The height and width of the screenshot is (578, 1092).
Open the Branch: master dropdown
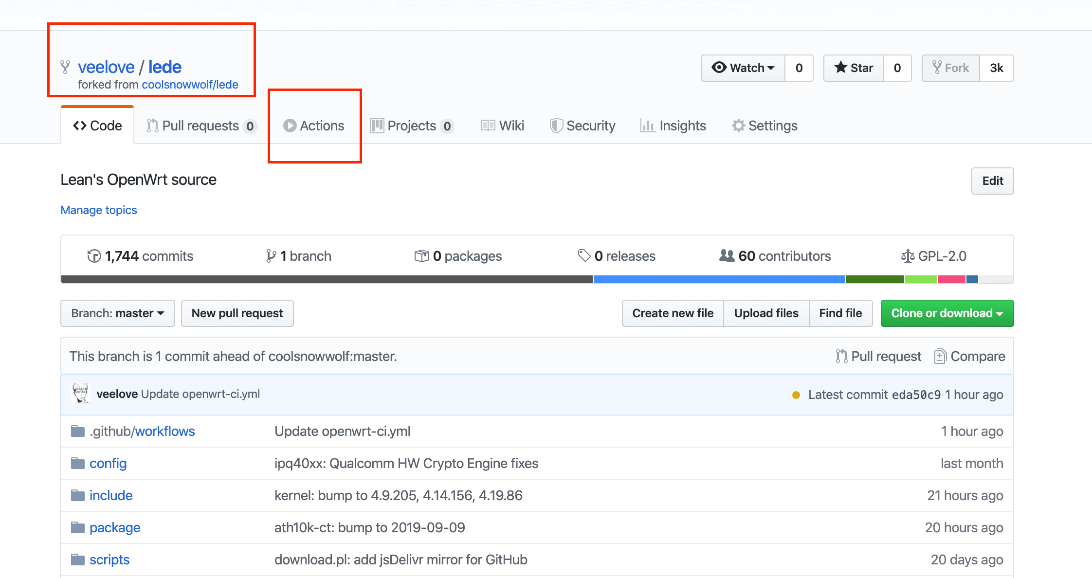(x=117, y=313)
